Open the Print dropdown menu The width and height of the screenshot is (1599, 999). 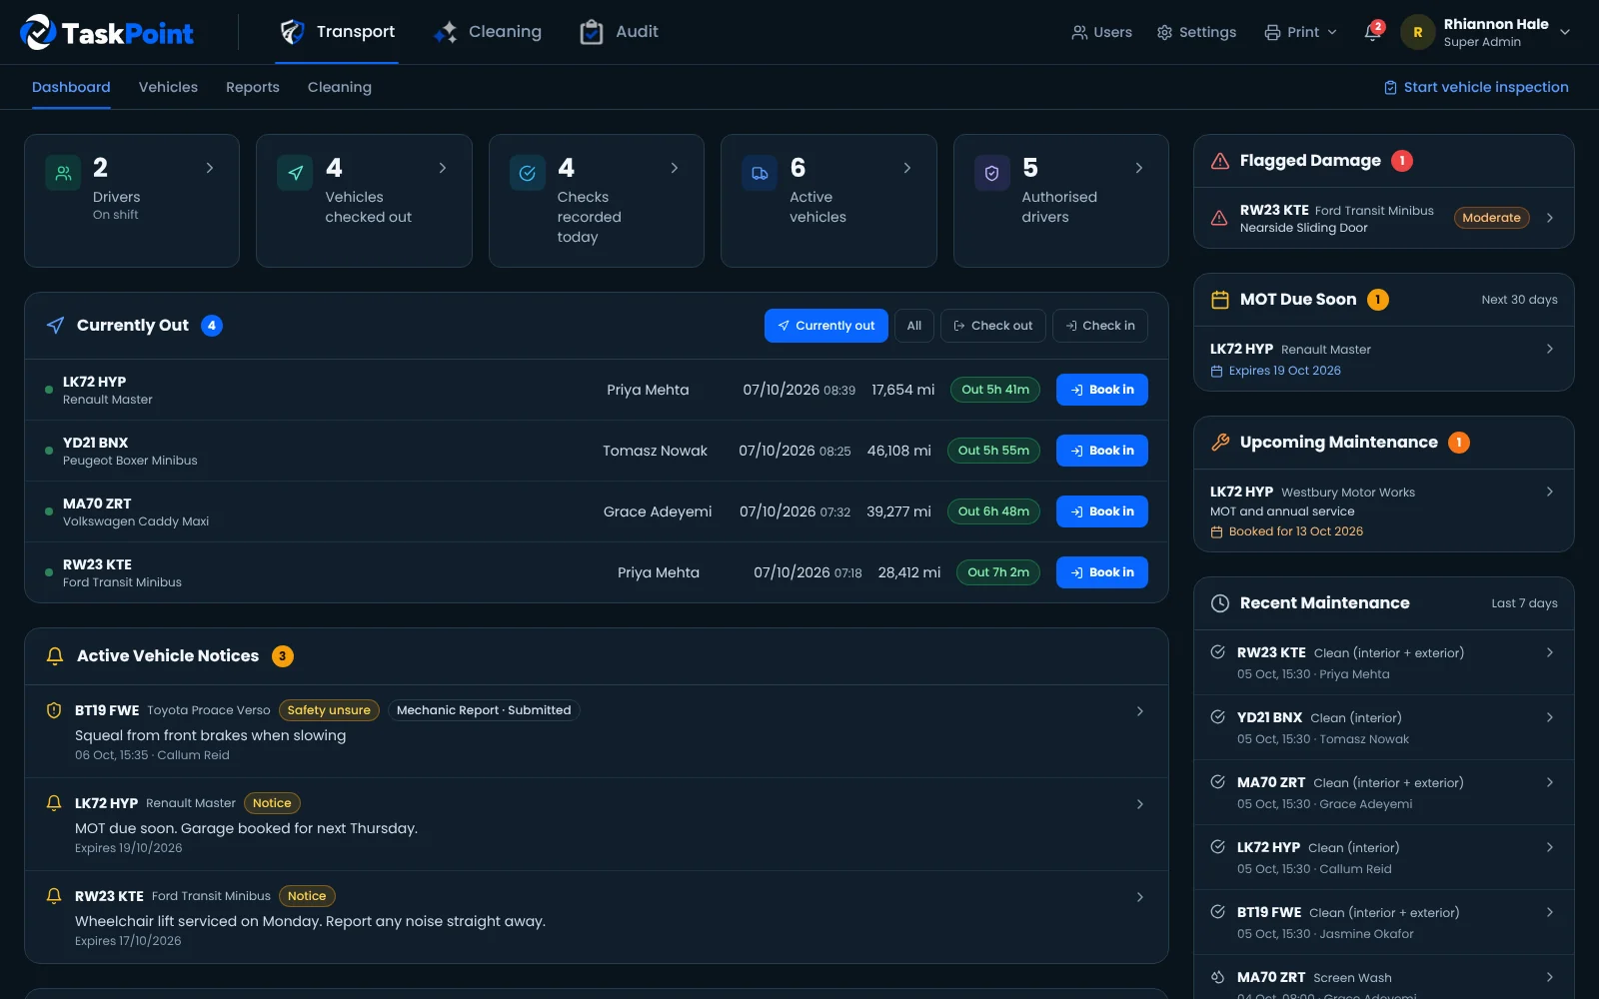(x=1300, y=32)
